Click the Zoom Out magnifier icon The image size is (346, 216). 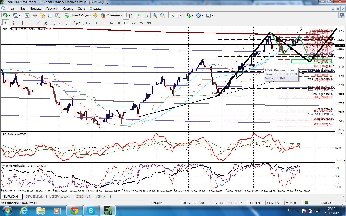162,16
